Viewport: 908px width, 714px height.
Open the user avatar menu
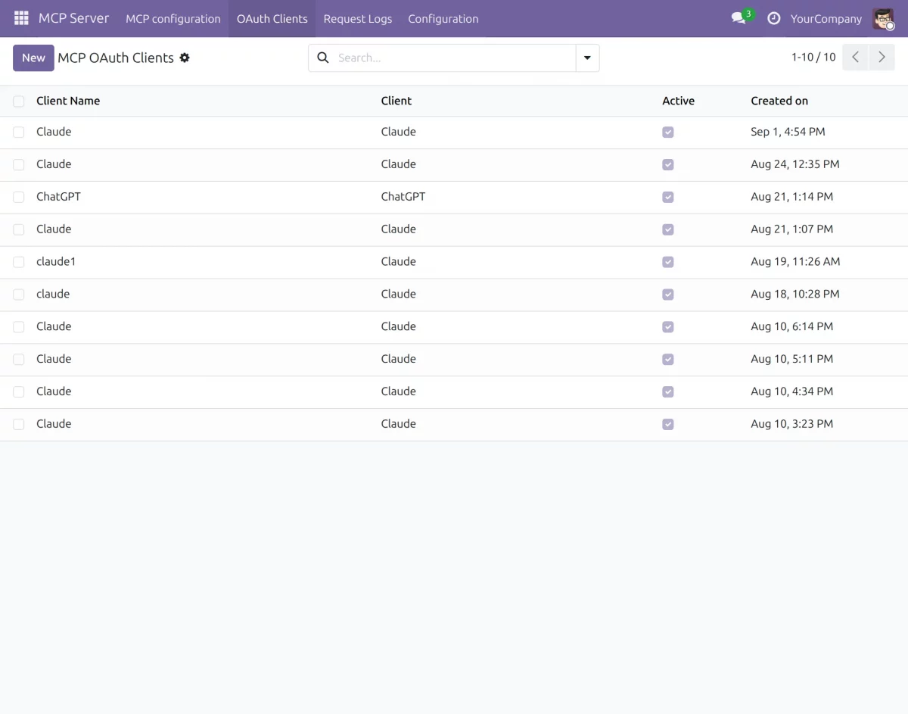884,18
